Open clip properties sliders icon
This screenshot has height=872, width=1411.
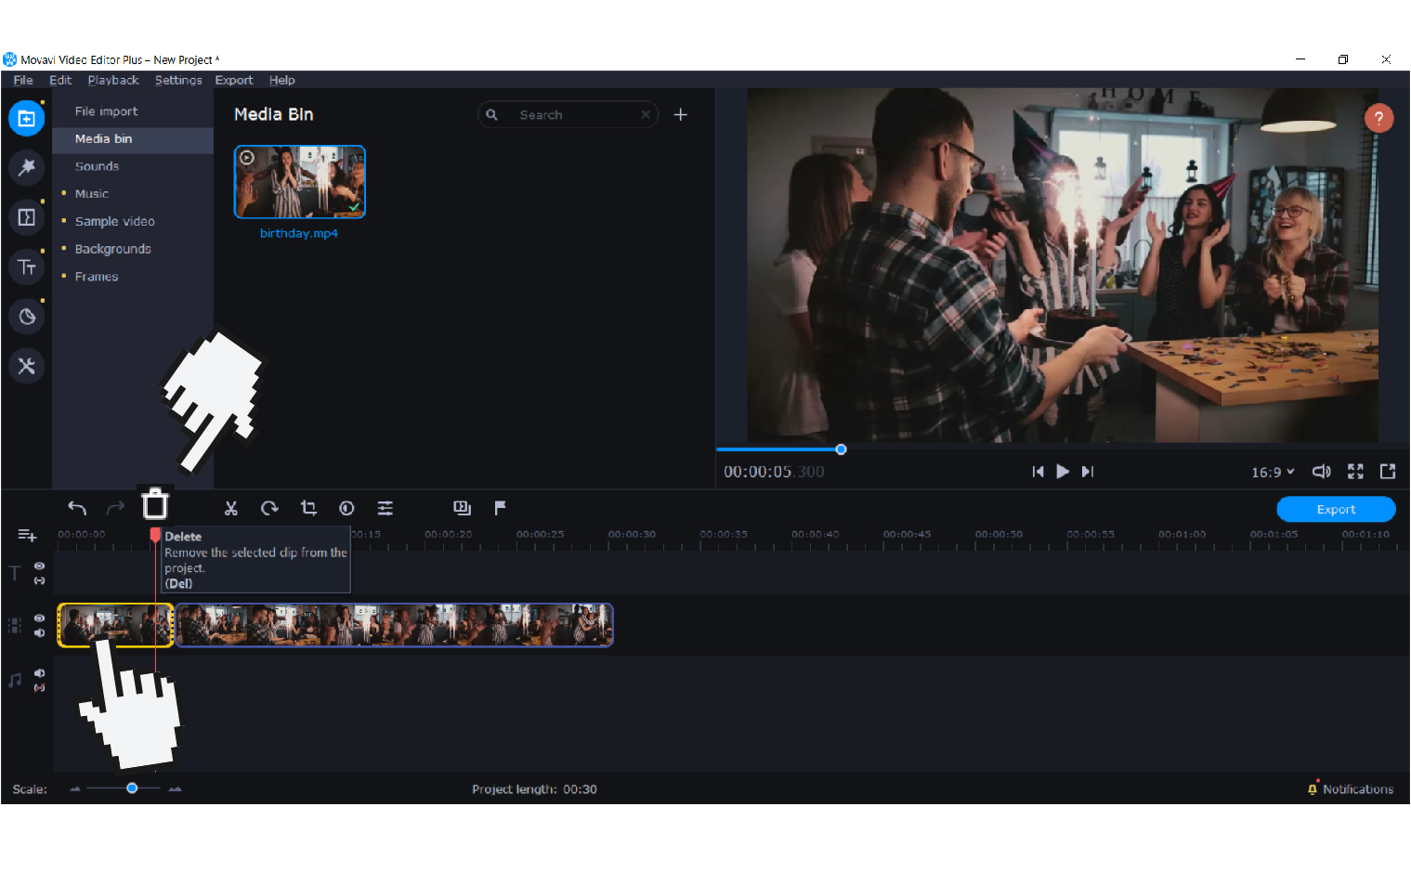[x=385, y=508]
